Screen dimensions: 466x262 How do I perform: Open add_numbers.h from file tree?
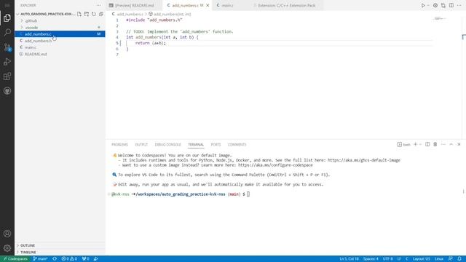[x=60, y=41]
